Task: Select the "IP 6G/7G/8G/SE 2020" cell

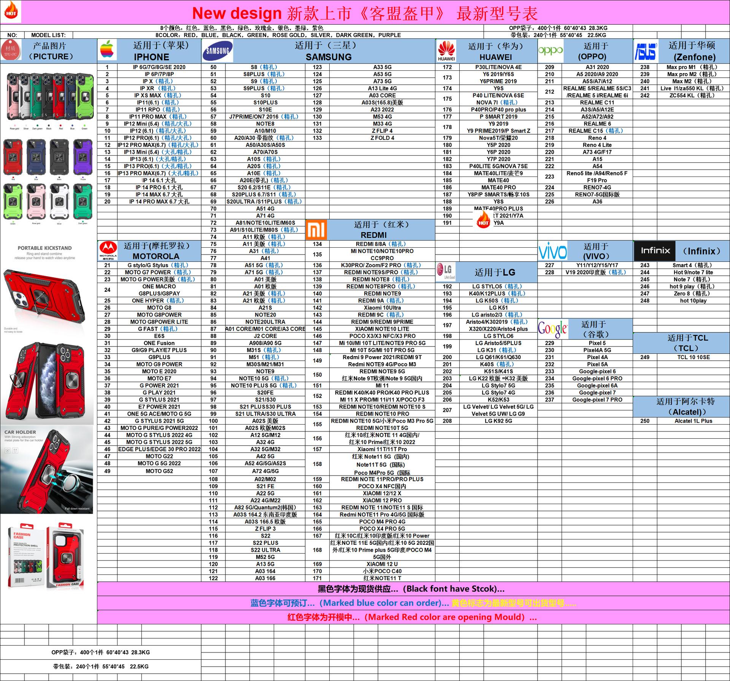Action: (159, 67)
